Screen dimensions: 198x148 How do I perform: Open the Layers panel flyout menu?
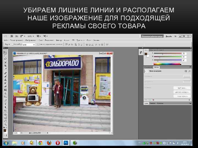pos(190,103)
